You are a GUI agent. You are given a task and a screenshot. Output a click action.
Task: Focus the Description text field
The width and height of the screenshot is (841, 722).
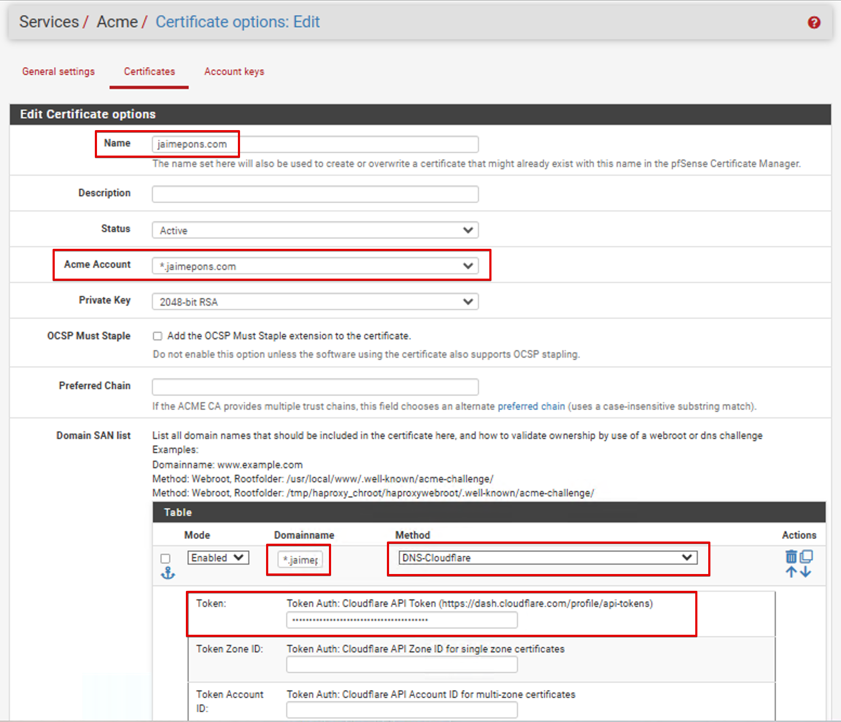tap(315, 194)
